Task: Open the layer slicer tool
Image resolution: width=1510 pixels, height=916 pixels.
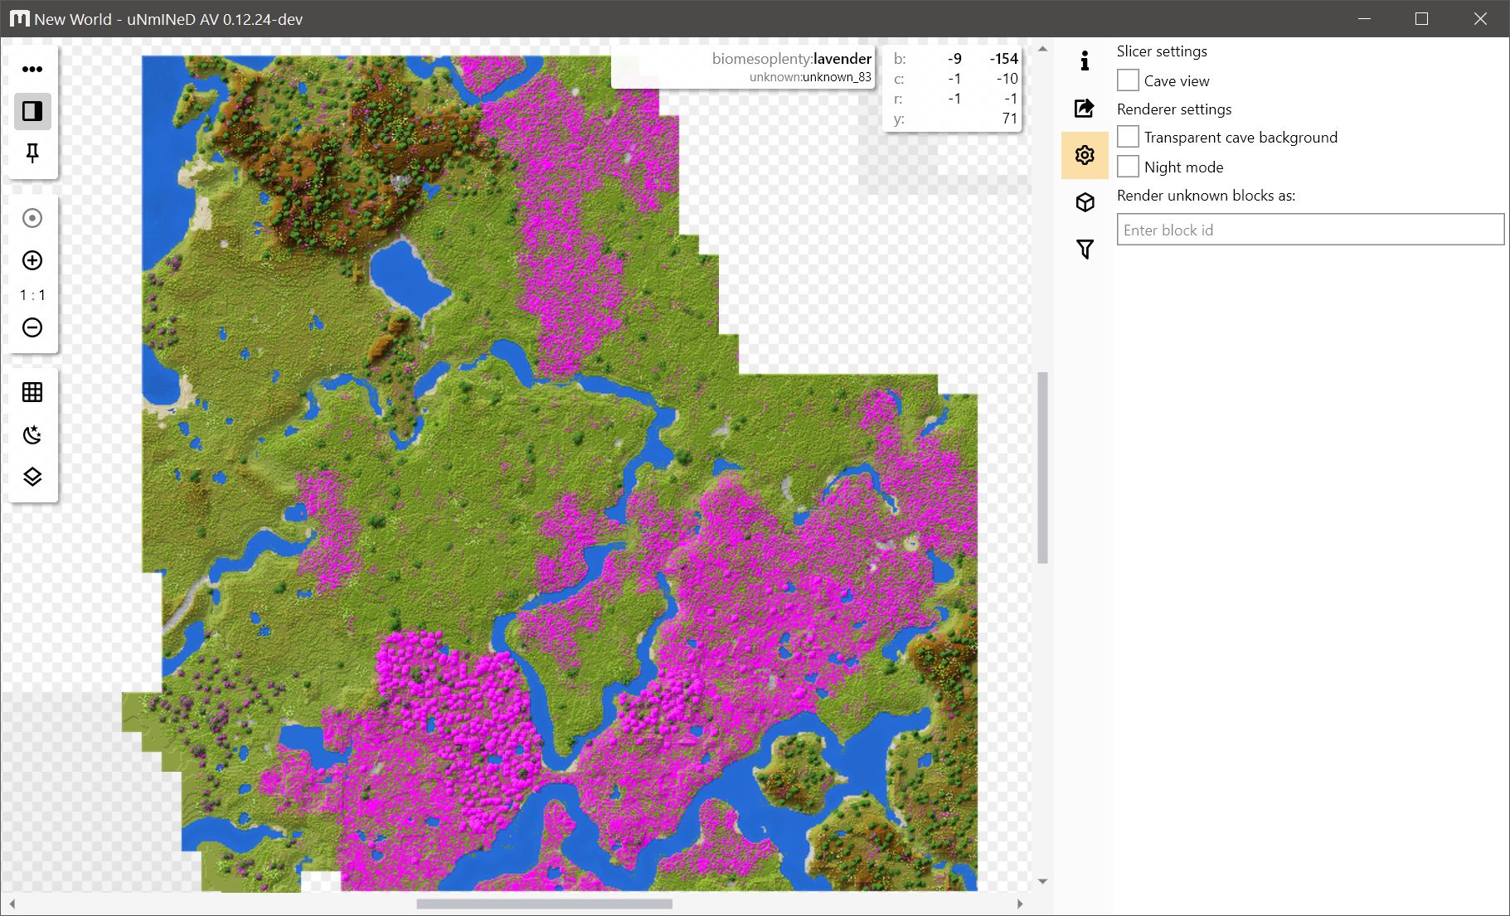Action: [x=32, y=476]
